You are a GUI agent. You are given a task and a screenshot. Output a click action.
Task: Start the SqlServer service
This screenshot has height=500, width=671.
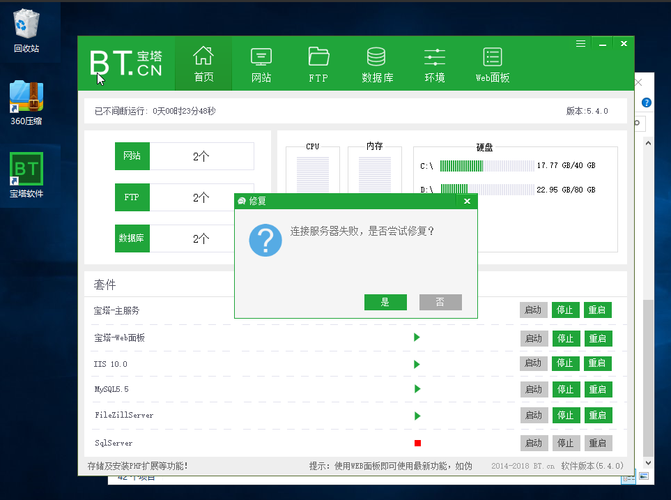click(x=534, y=443)
